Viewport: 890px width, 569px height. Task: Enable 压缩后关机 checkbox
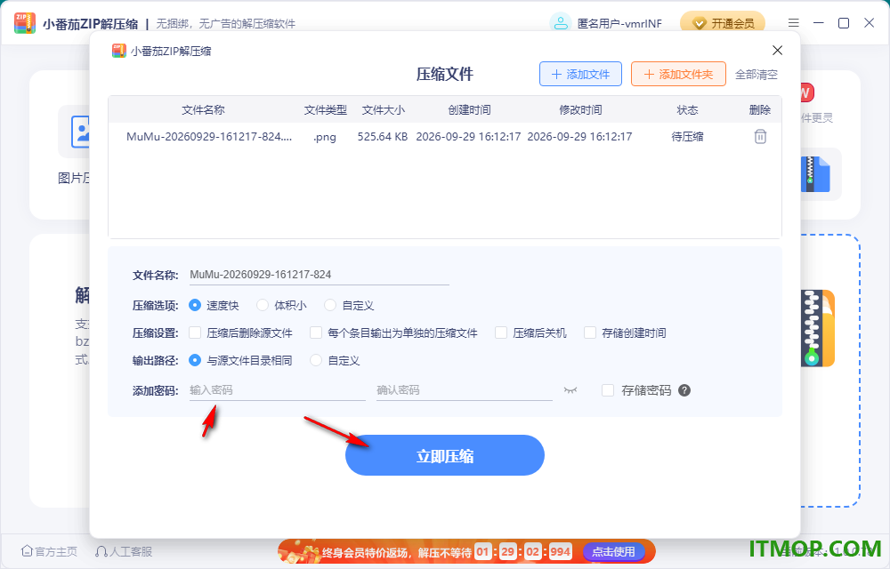point(500,333)
